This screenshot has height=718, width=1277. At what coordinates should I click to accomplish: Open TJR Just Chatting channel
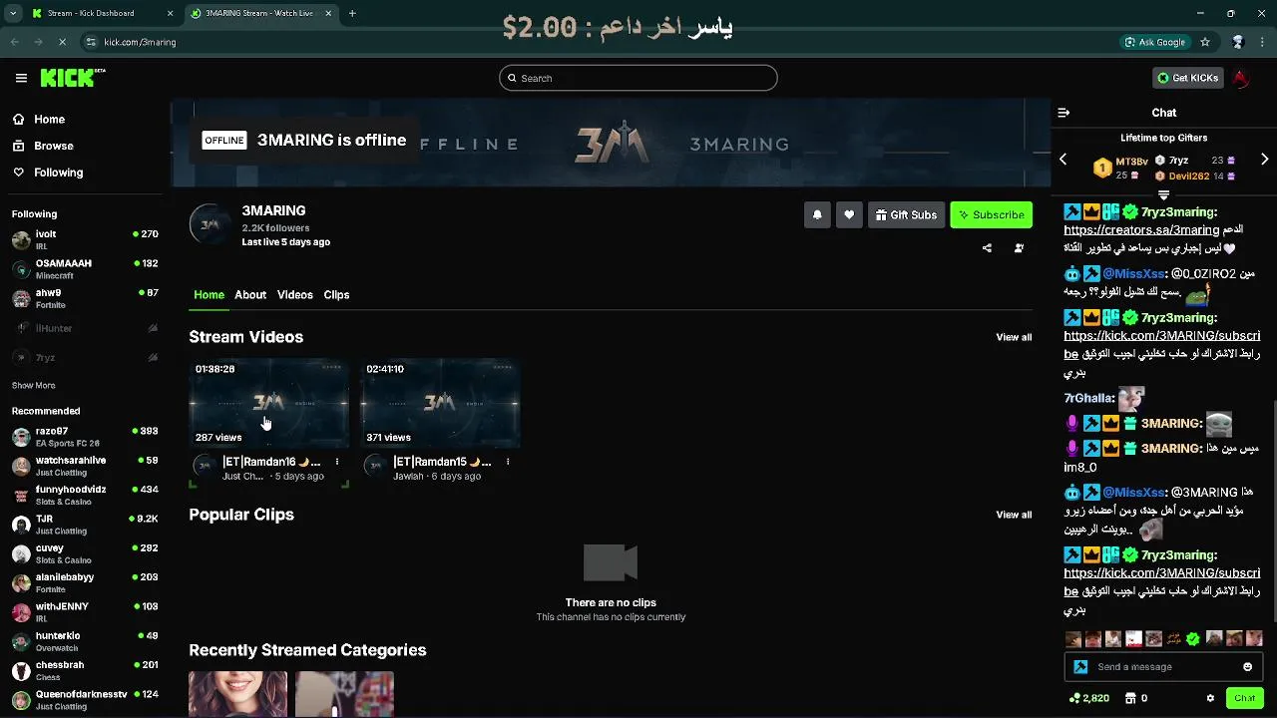(85, 525)
